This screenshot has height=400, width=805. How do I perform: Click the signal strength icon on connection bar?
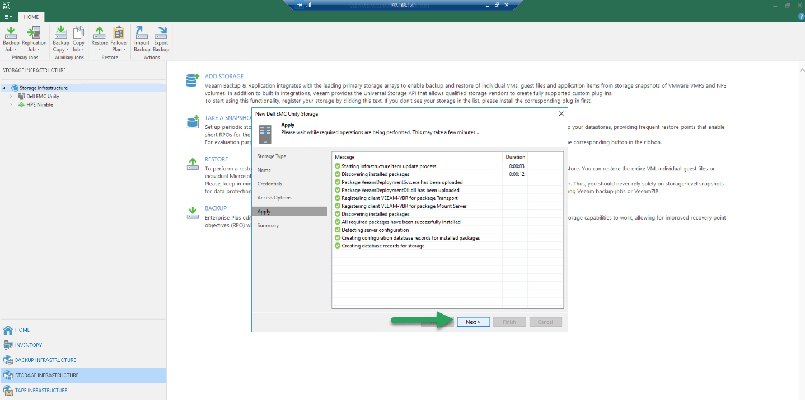[309, 5]
